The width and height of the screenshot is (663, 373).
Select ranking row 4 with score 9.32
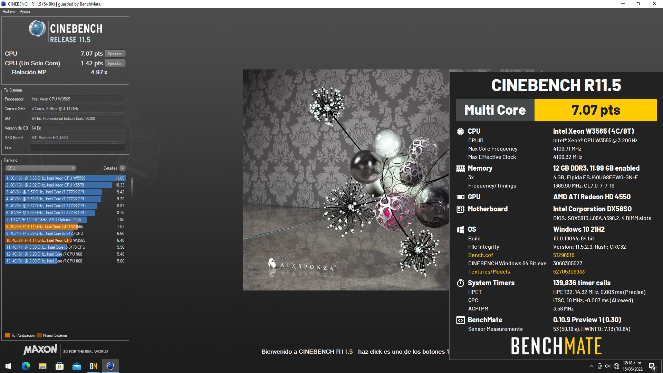point(65,199)
